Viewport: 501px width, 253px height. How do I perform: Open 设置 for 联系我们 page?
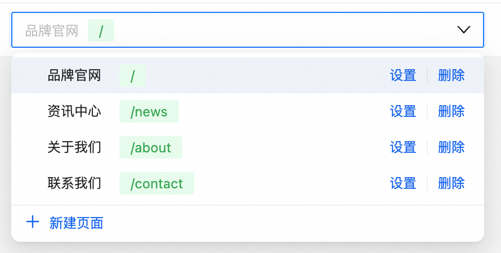point(403,183)
